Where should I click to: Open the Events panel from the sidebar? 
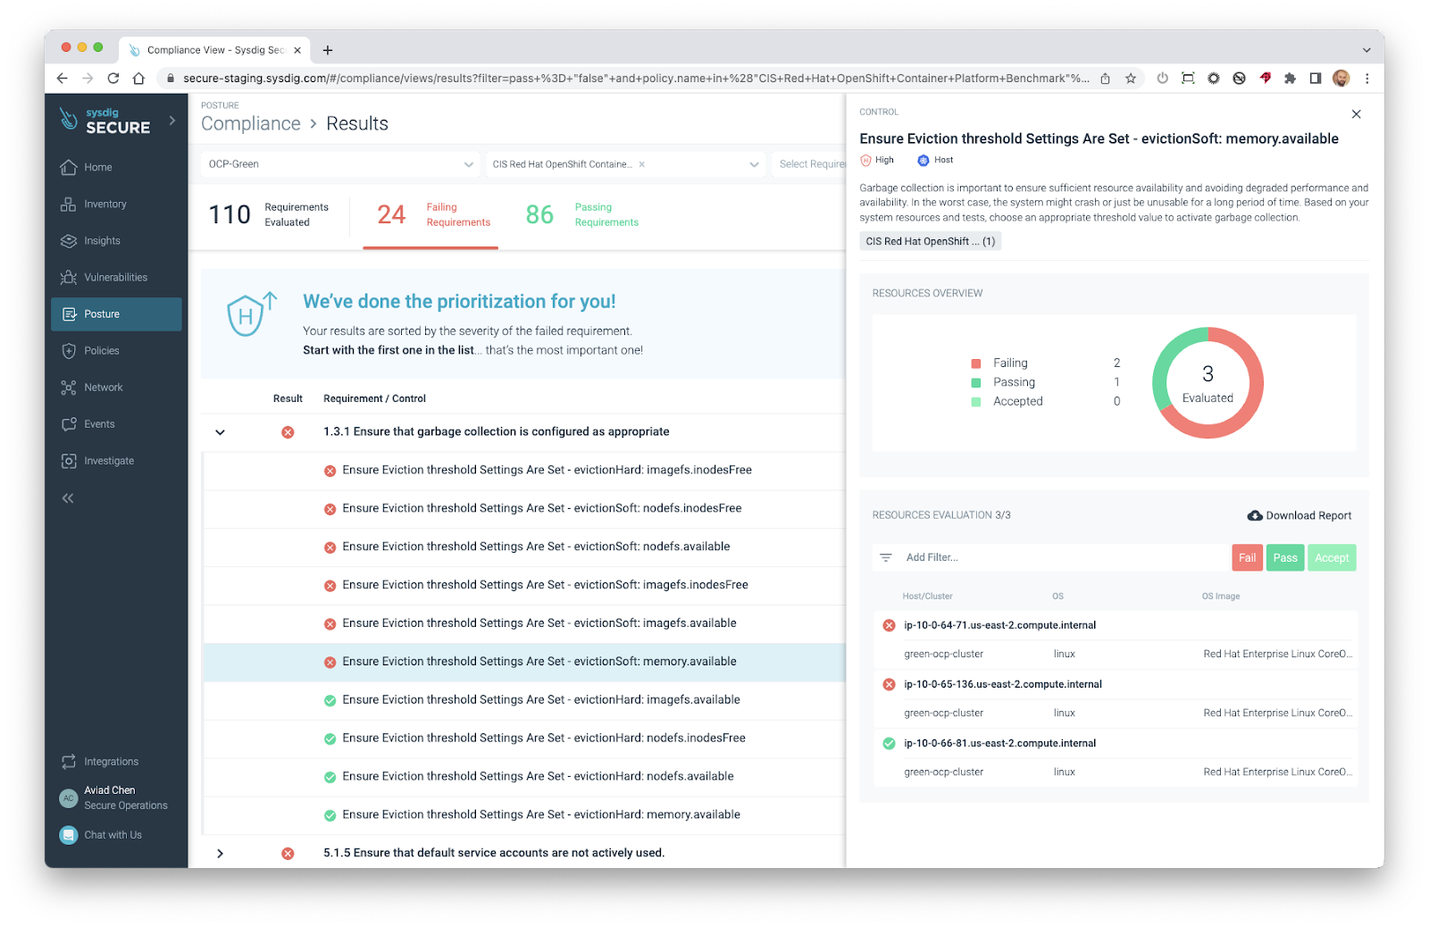pos(99,423)
